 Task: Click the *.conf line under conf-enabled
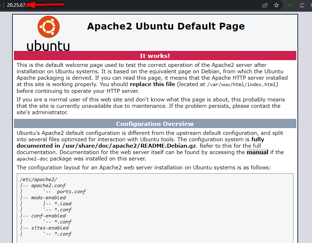tap(63, 222)
